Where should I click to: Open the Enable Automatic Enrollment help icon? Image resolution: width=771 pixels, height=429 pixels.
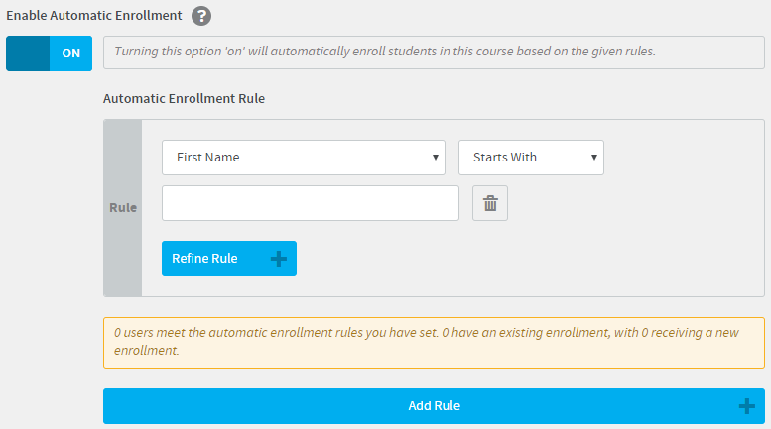click(201, 16)
